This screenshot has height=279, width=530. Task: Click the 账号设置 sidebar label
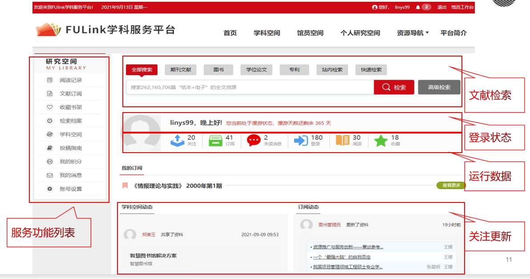pyautogui.click(x=71, y=189)
